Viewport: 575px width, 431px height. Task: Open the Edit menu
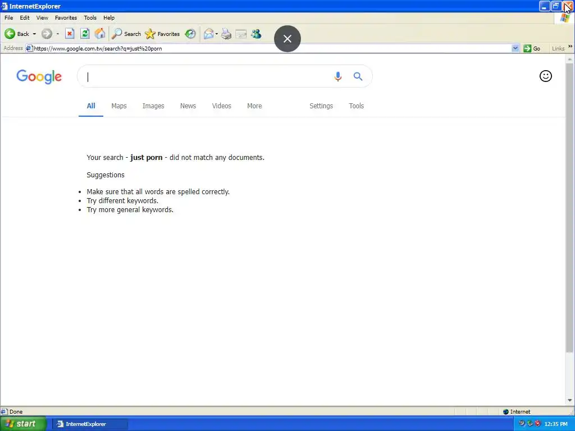[x=25, y=17]
